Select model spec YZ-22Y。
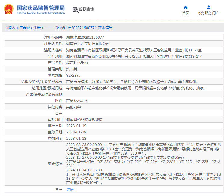Image resolution: width=224 pixels, height=196 pixels. coord(73,75)
